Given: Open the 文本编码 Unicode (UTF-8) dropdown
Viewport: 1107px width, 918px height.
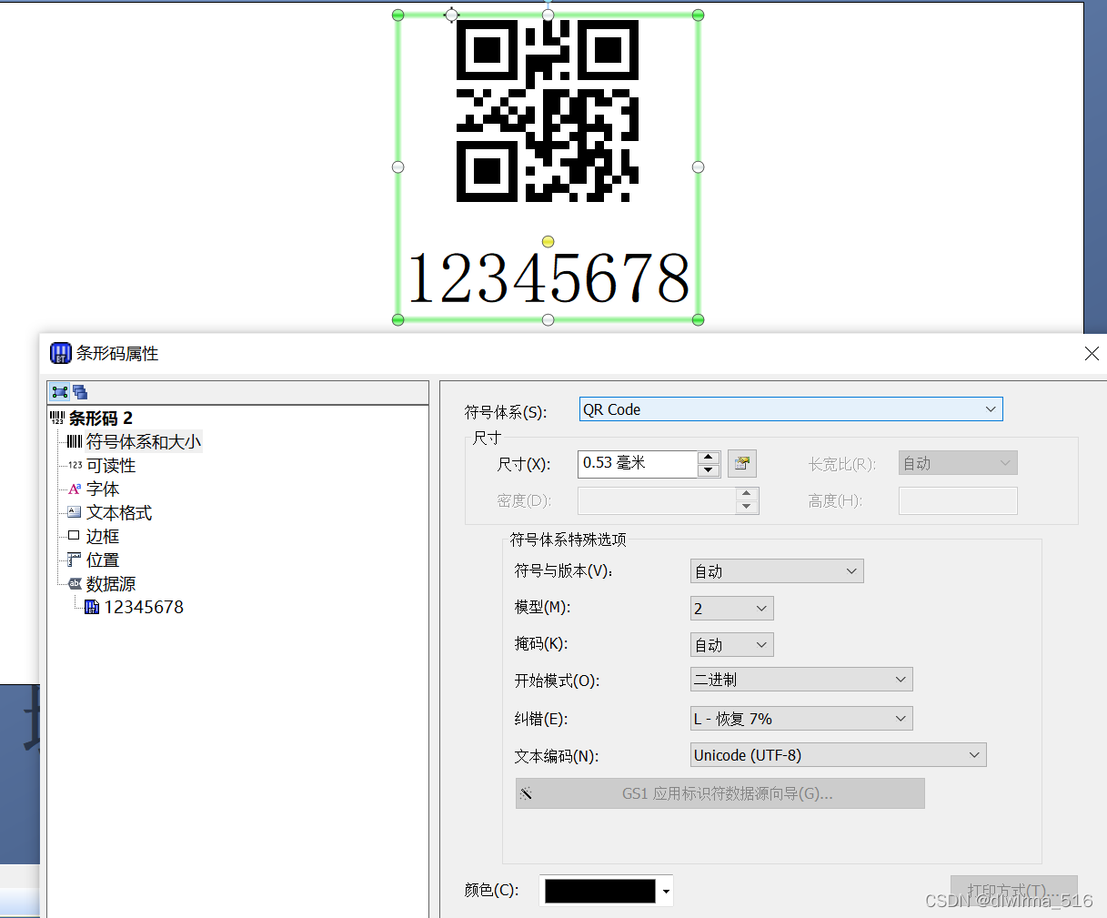Looking at the screenshot, I should (x=839, y=755).
